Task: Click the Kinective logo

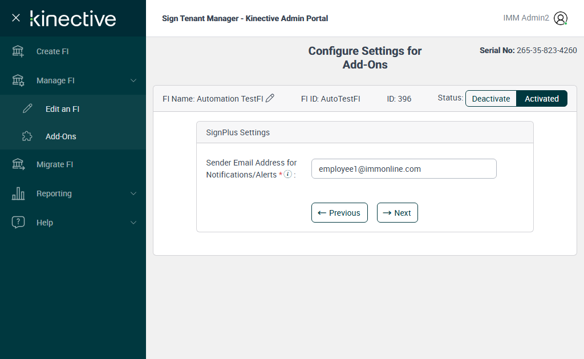Action: click(73, 18)
